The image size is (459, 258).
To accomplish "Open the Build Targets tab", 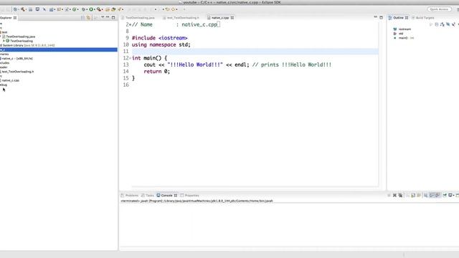I will 425,18.
